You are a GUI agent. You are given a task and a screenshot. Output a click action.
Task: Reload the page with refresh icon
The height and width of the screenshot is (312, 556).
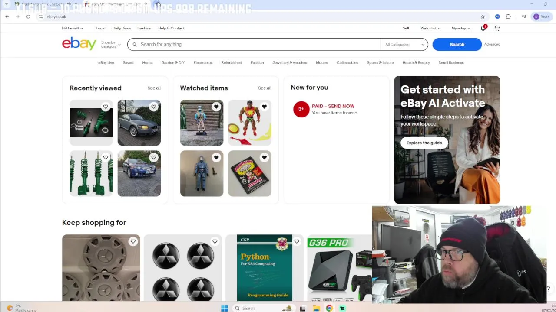(28, 16)
